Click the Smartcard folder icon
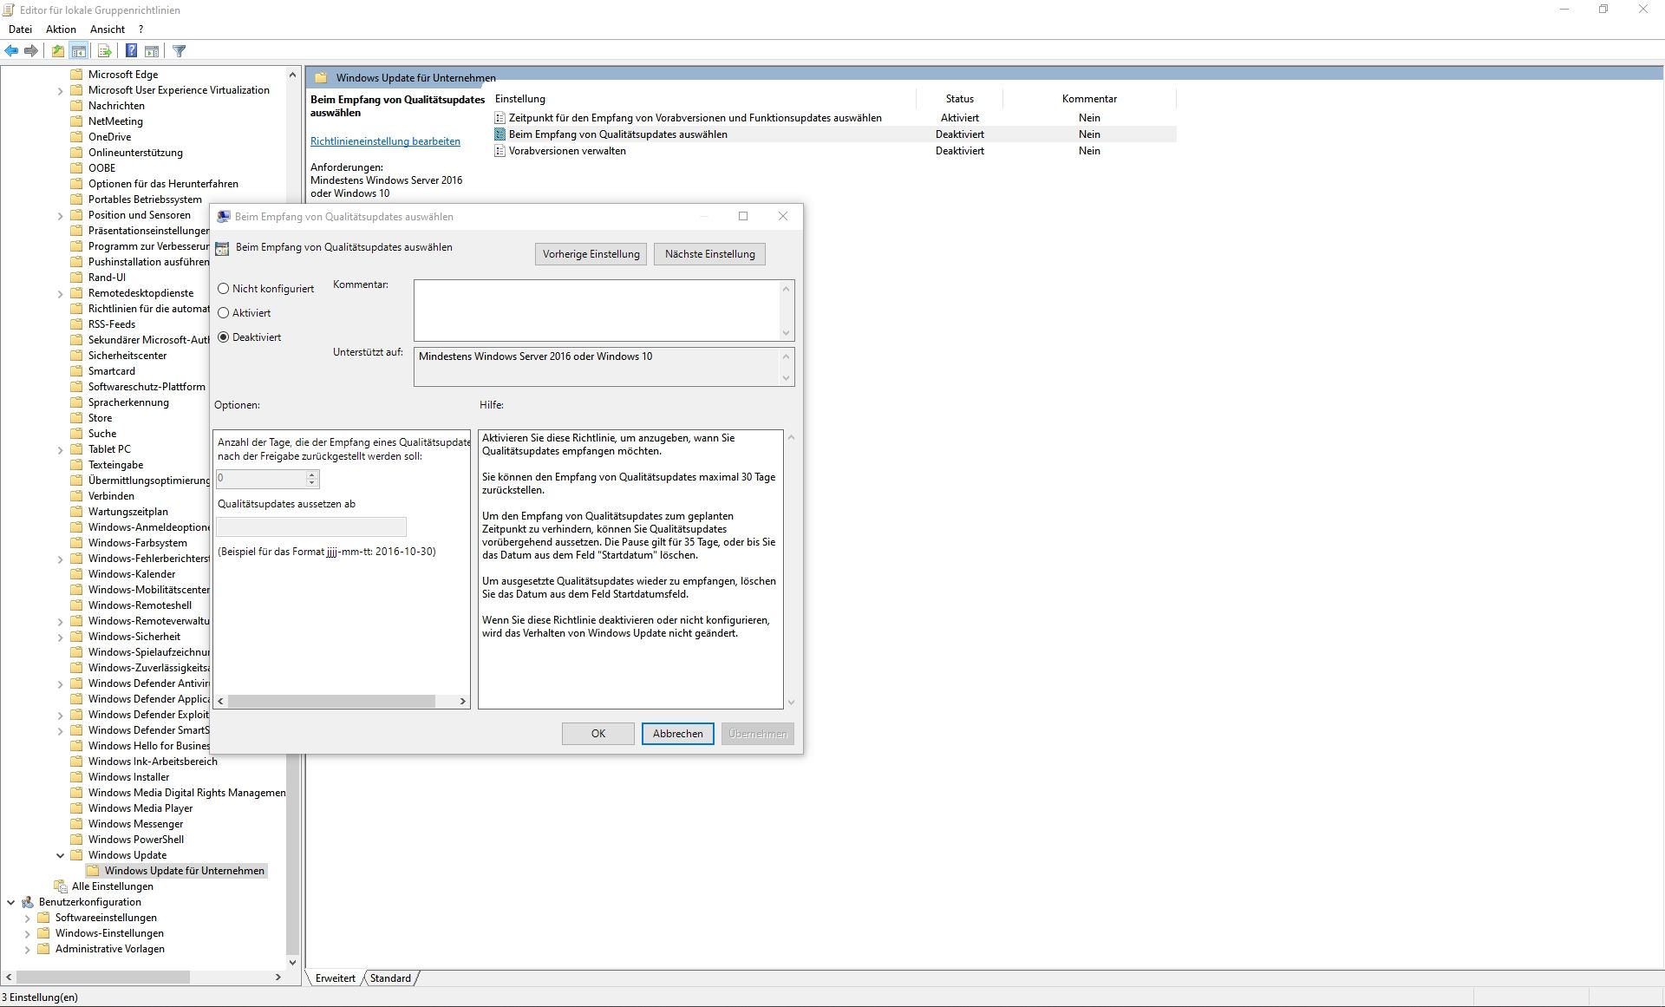 (x=76, y=371)
